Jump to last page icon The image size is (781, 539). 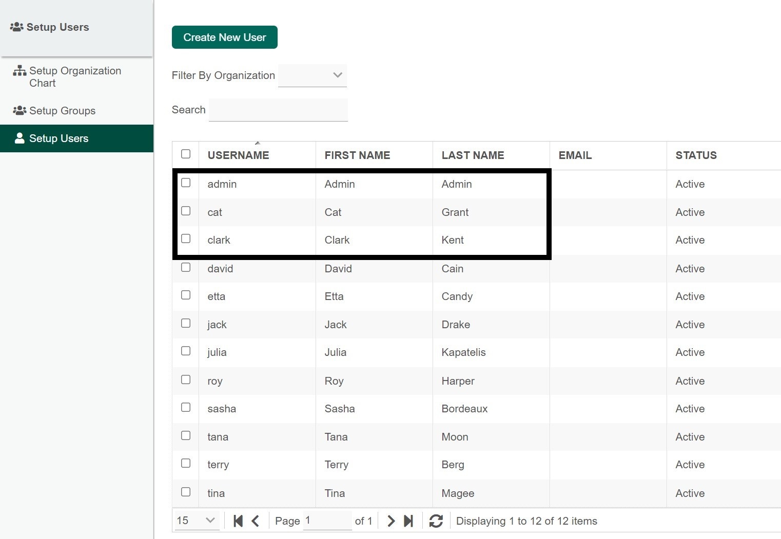click(408, 521)
